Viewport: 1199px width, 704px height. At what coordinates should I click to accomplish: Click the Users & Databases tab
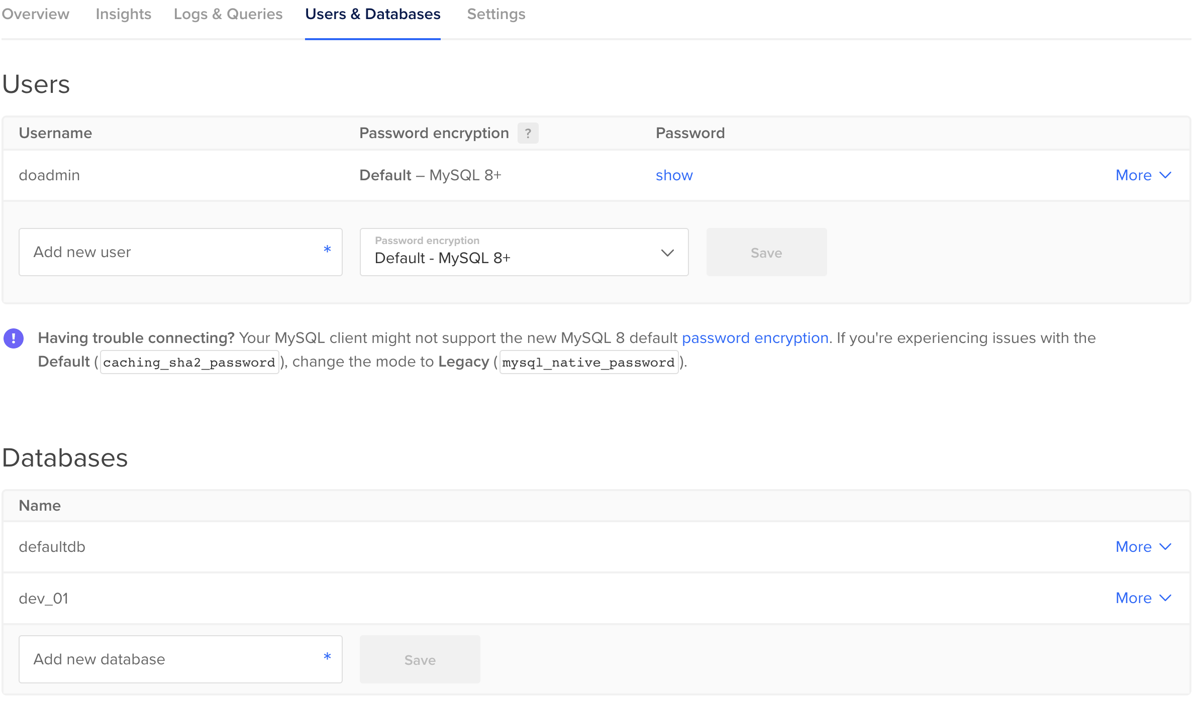tap(372, 14)
